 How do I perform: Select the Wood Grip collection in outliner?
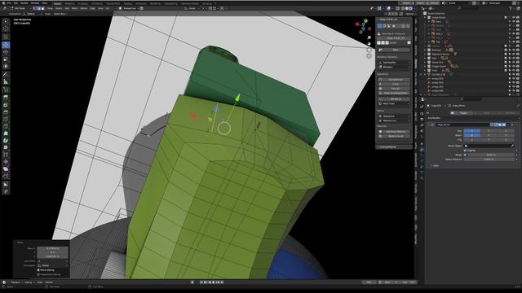click(438, 62)
